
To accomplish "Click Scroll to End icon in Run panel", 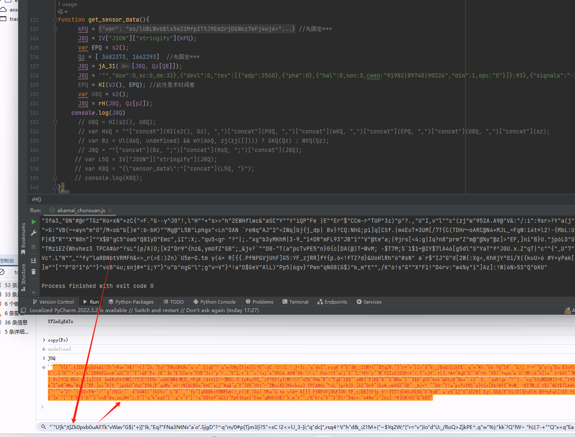I will pos(34,261).
